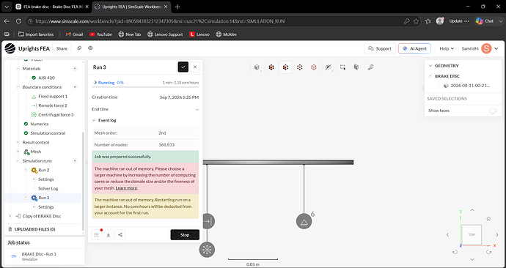Collapse the Materials tree node

coord(18,69)
